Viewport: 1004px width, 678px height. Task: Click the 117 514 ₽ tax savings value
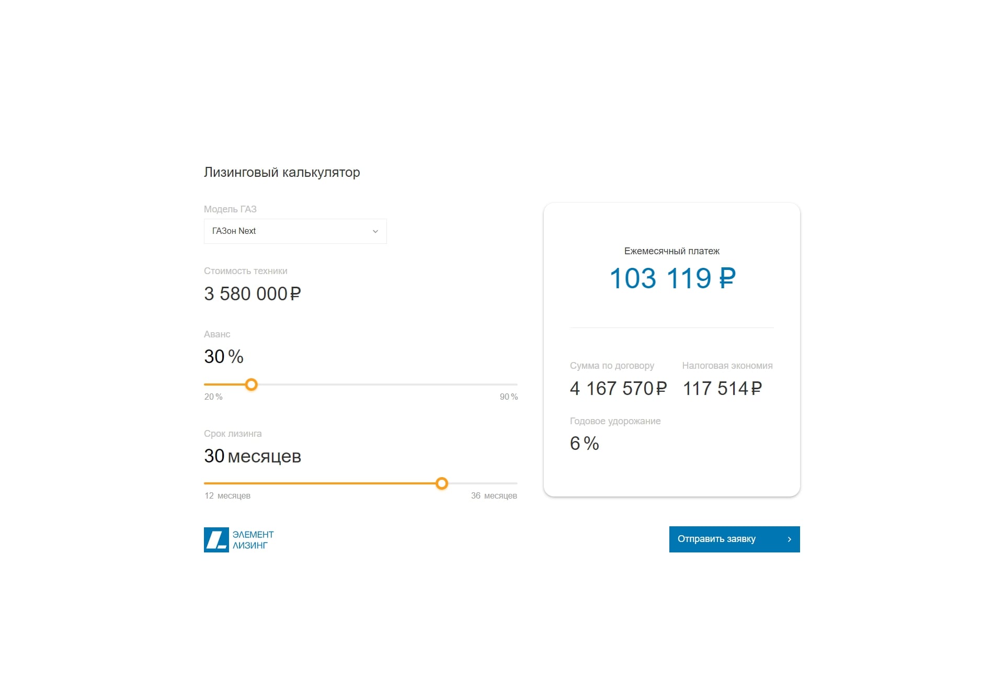pyautogui.click(x=722, y=389)
